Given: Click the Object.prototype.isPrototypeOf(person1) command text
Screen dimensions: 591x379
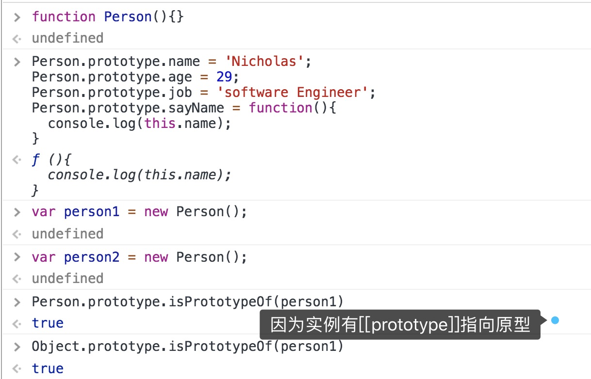Looking at the screenshot, I should 187,347.
